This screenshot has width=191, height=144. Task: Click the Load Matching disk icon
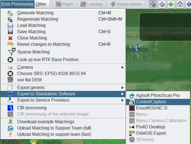(10, 26)
